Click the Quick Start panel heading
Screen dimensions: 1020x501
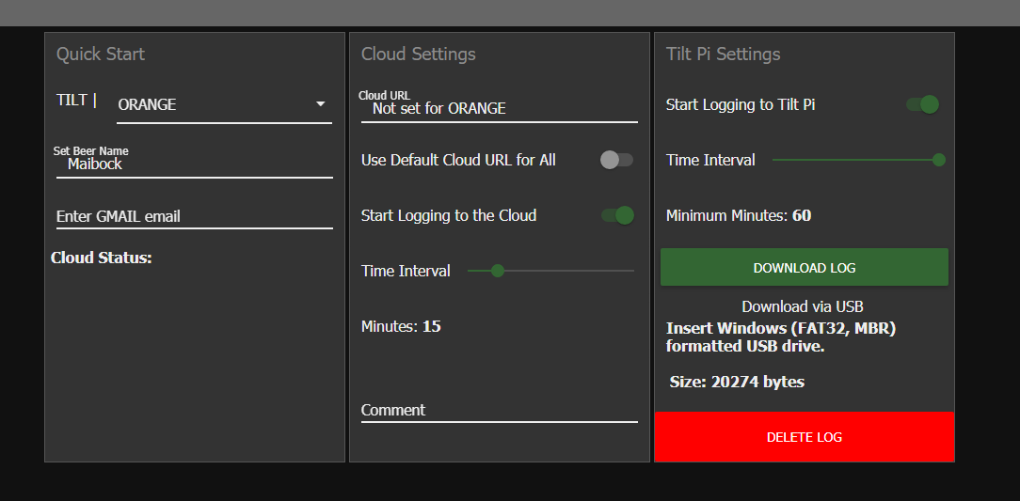point(101,54)
